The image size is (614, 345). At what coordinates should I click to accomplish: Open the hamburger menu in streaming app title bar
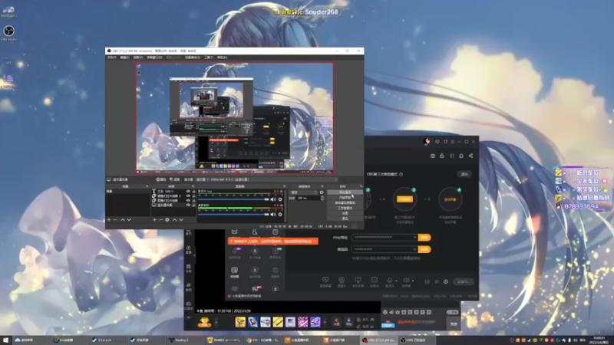click(x=452, y=142)
